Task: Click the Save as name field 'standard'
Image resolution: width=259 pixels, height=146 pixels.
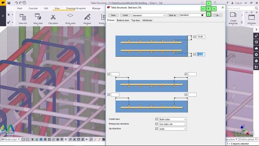Action: (x=192, y=15)
